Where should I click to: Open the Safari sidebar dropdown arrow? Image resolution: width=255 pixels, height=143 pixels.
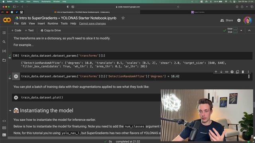pos(18,7)
